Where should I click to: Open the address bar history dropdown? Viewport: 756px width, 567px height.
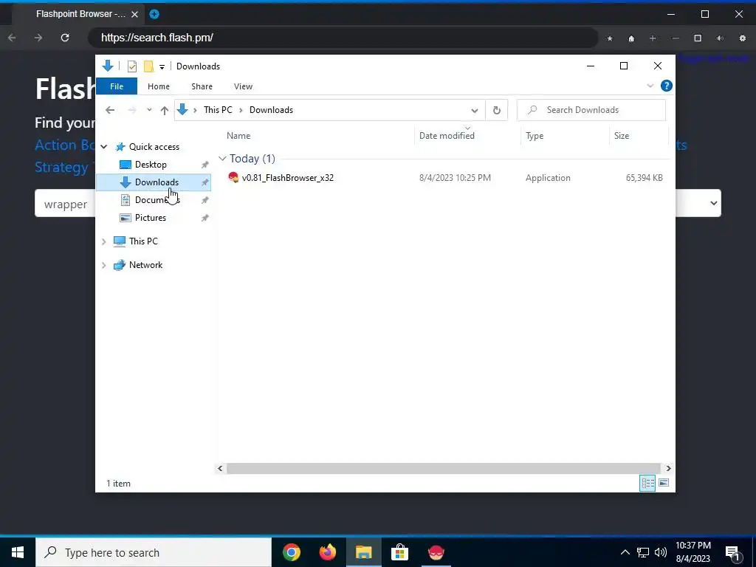(475, 111)
